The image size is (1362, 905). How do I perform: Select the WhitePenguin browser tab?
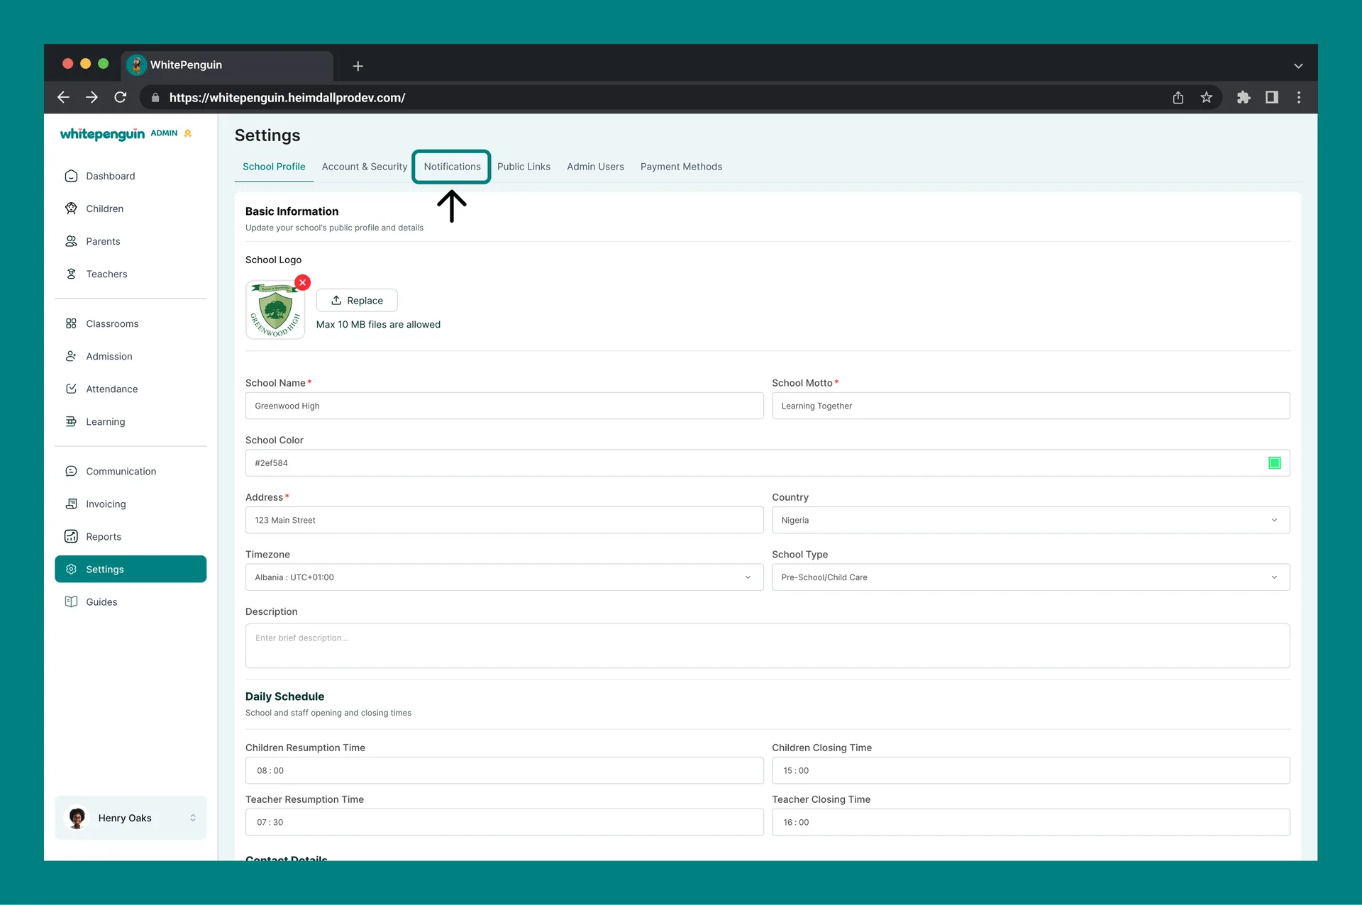227,65
